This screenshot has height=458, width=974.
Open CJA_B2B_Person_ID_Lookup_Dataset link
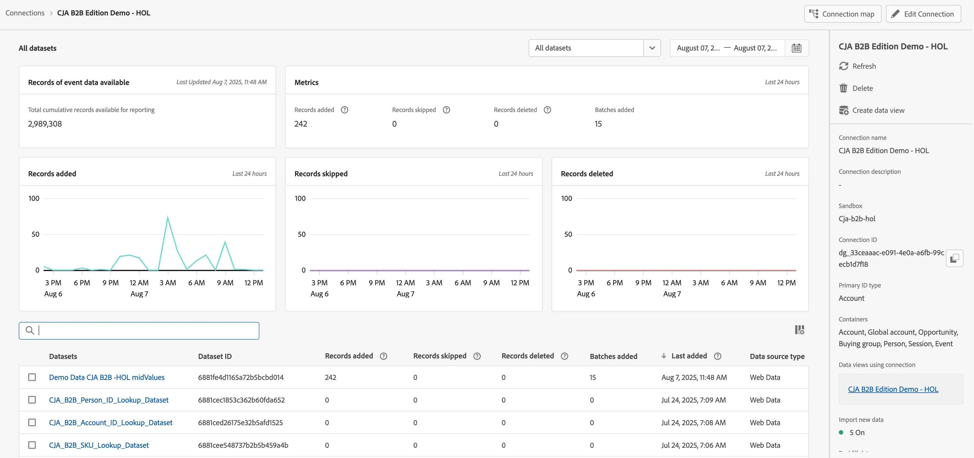(x=108, y=400)
